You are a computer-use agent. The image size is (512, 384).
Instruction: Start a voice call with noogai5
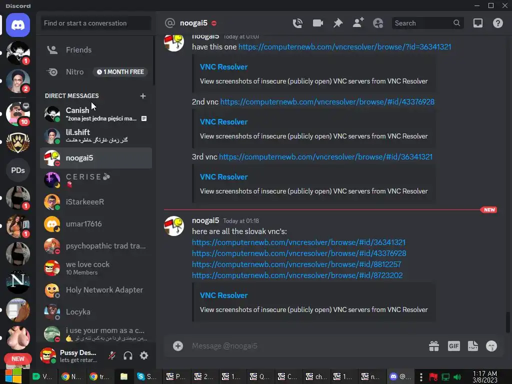[x=297, y=23]
